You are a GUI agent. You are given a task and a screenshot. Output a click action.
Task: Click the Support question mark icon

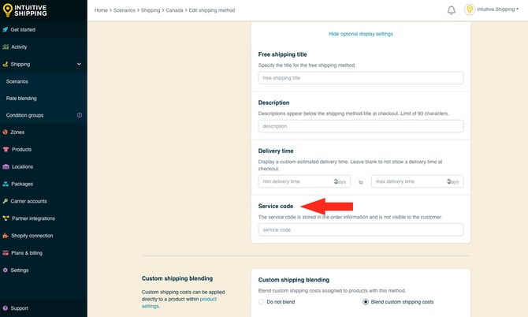(x=5, y=308)
